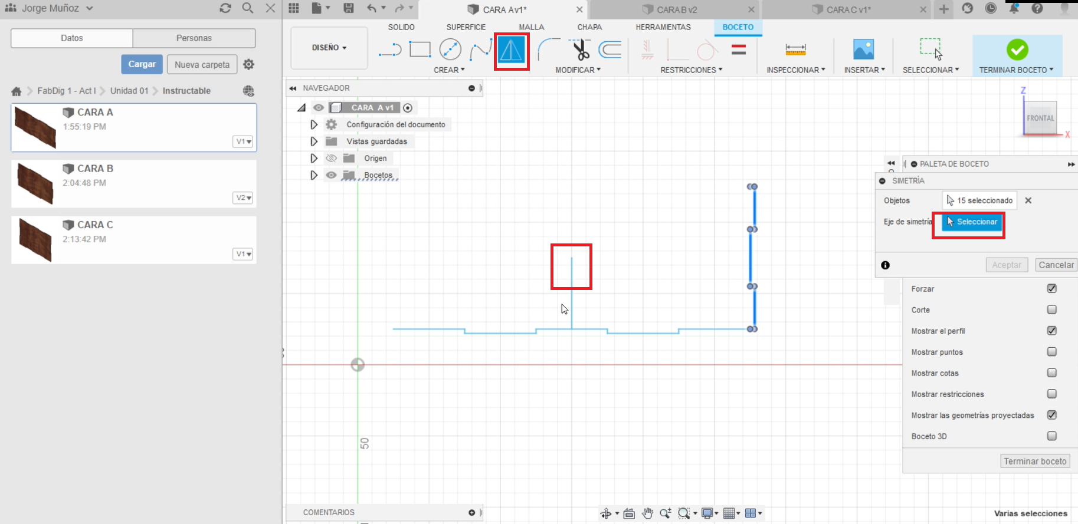Click the FRONTAL face of the view cube
The height and width of the screenshot is (524, 1078).
coord(1040,118)
